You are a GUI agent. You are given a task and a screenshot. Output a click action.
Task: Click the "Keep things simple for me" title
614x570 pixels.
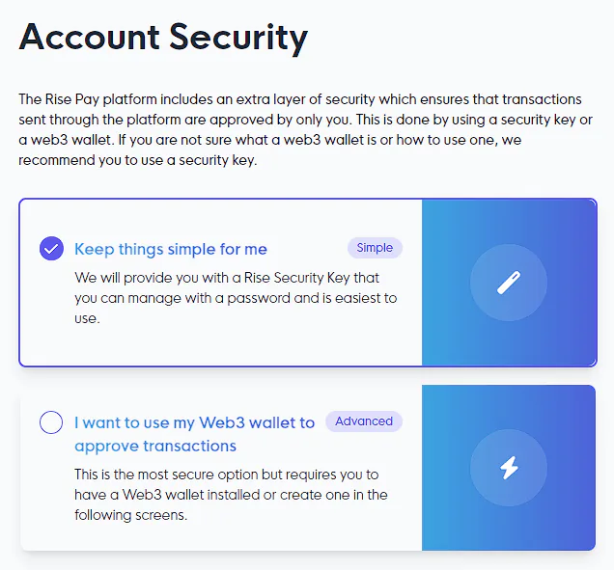pos(171,249)
